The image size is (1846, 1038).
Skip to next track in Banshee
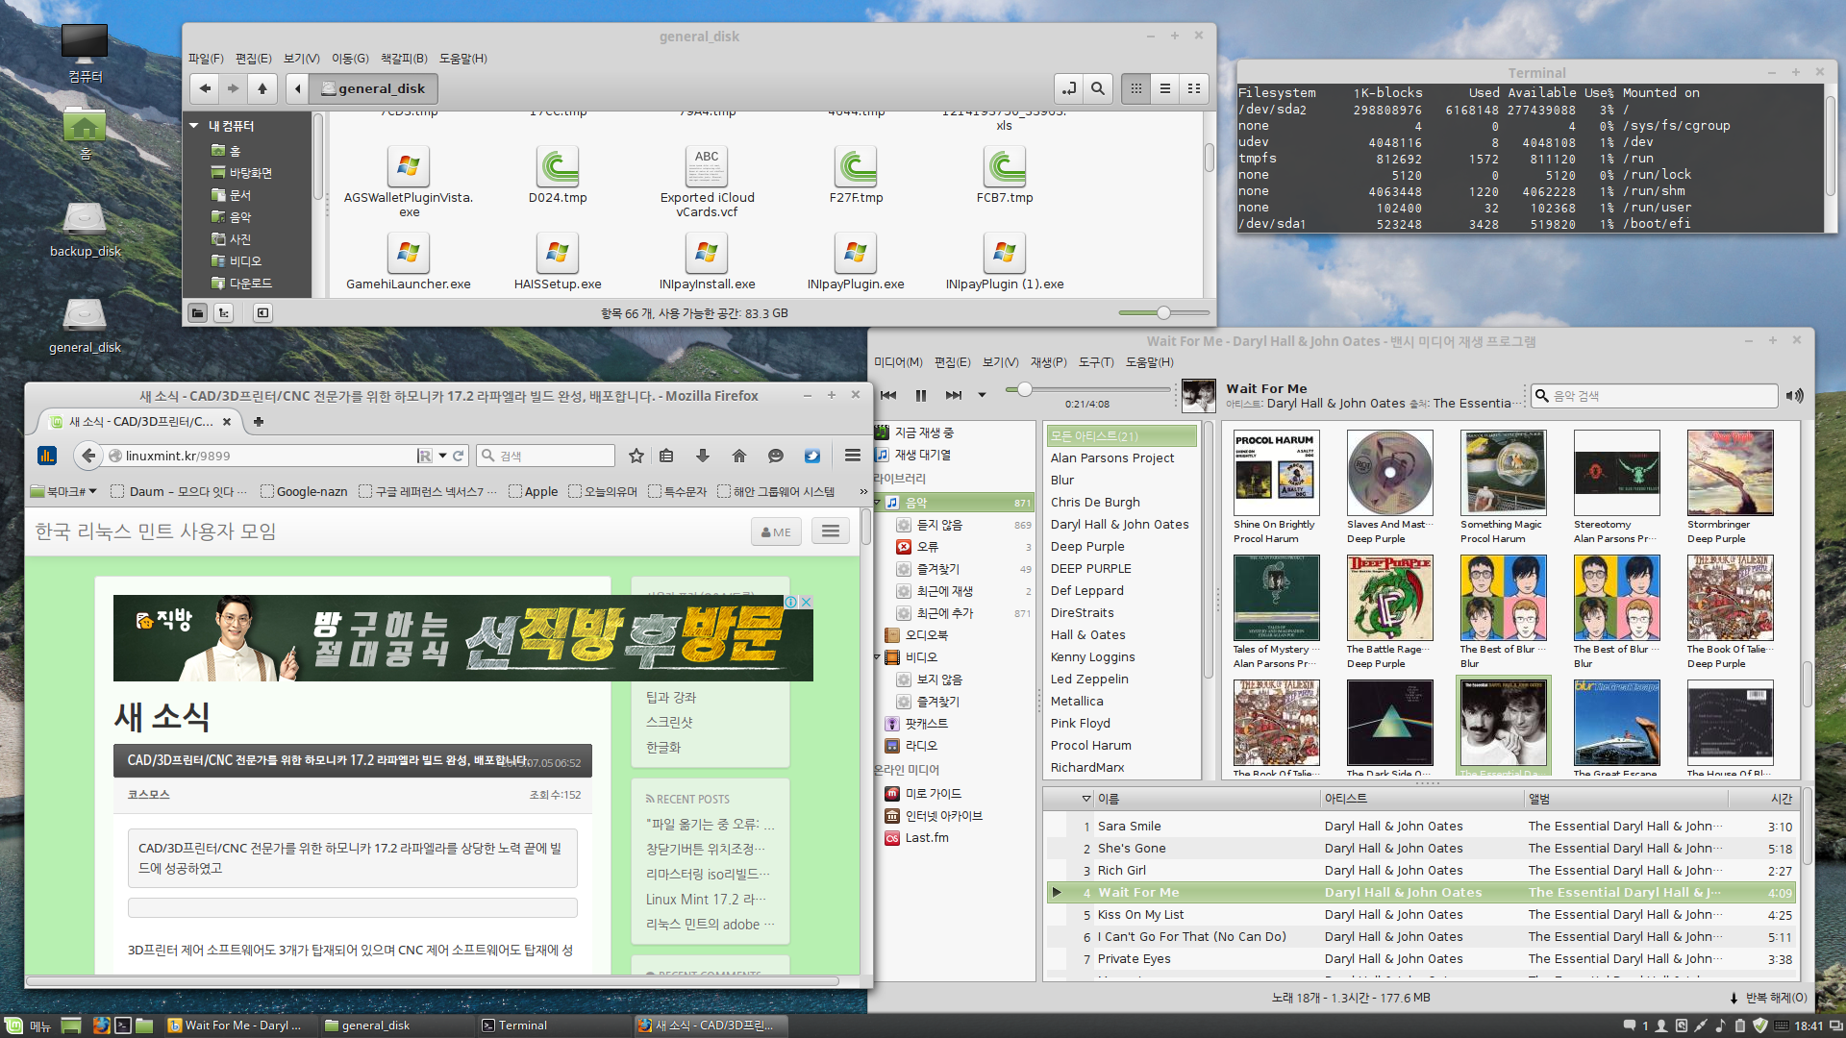pyautogui.click(x=954, y=395)
